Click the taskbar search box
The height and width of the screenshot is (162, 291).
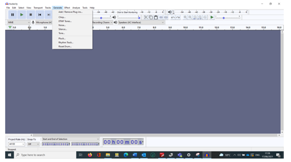click(45, 155)
